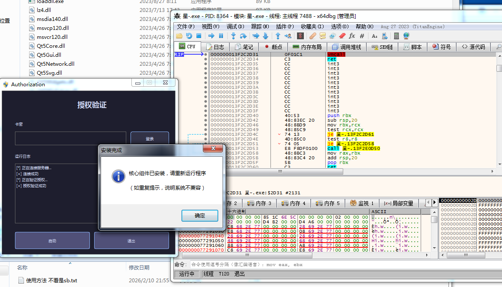Open the calculator toolbar icon
This screenshot has height=287, width=502.
tap(396, 36)
